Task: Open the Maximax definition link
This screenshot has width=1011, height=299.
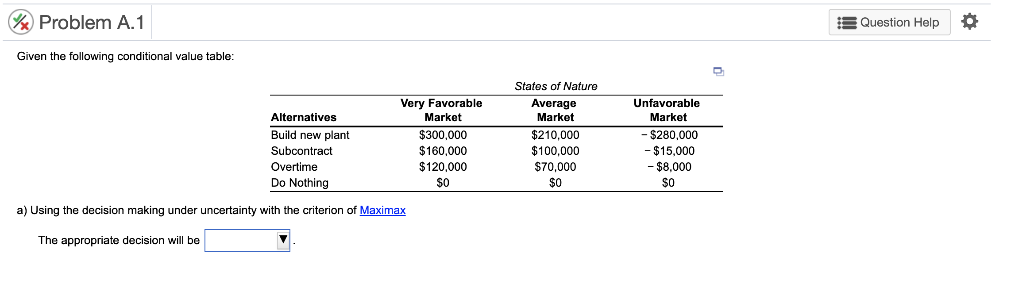Action: (382, 210)
